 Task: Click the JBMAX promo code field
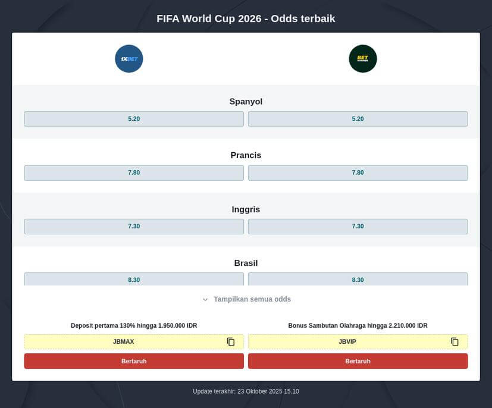pyautogui.click(x=124, y=342)
